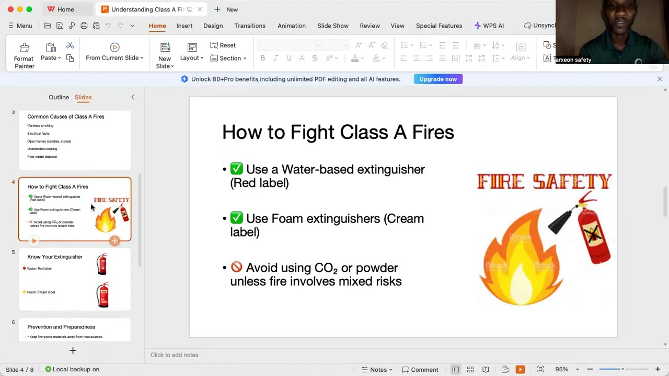Click the Redo arrow icon
This screenshot has width=669, height=376.
coord(120,26)
